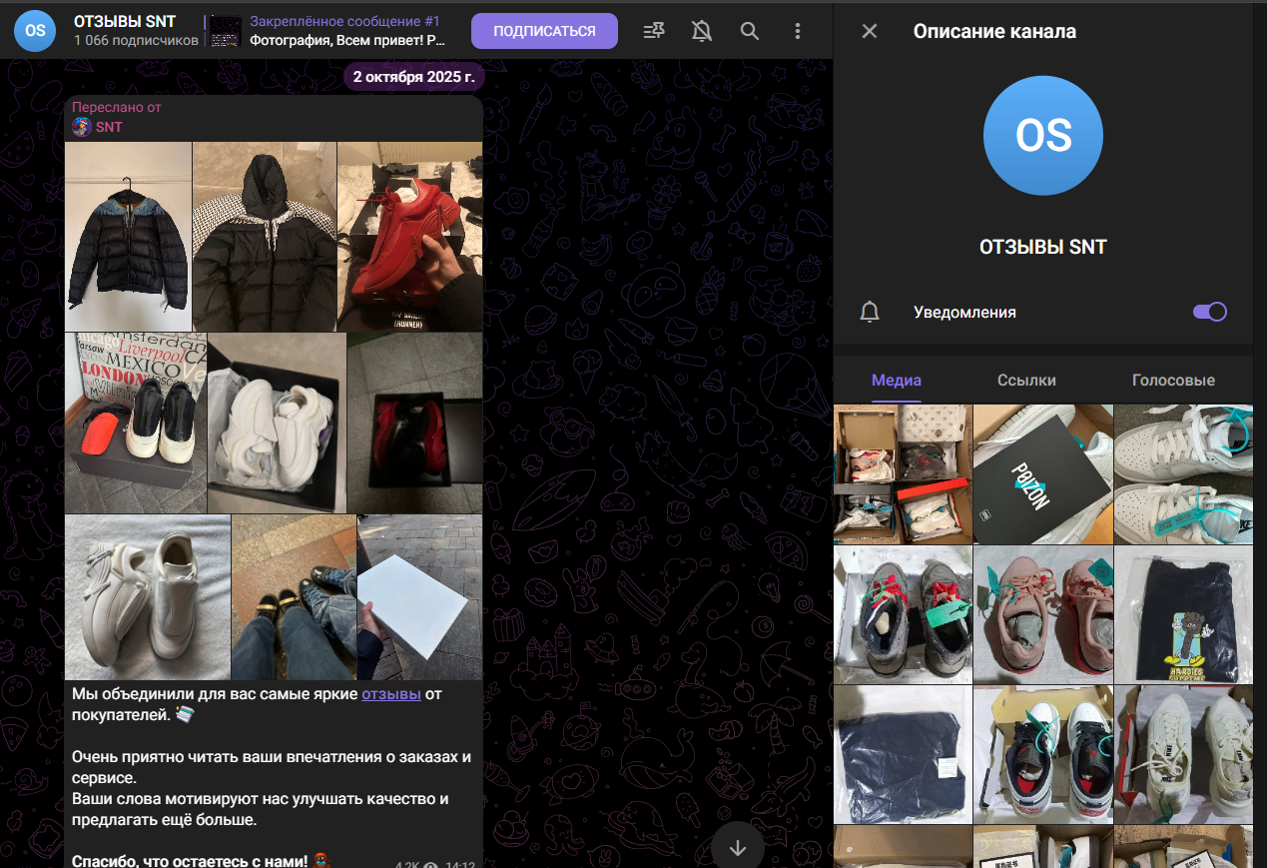Image resolution: width=1267 pixels, height=868 pixels.
Task: Open the PRZN black box photo in Медиа grid
Action: click(x=1042, y=474)
